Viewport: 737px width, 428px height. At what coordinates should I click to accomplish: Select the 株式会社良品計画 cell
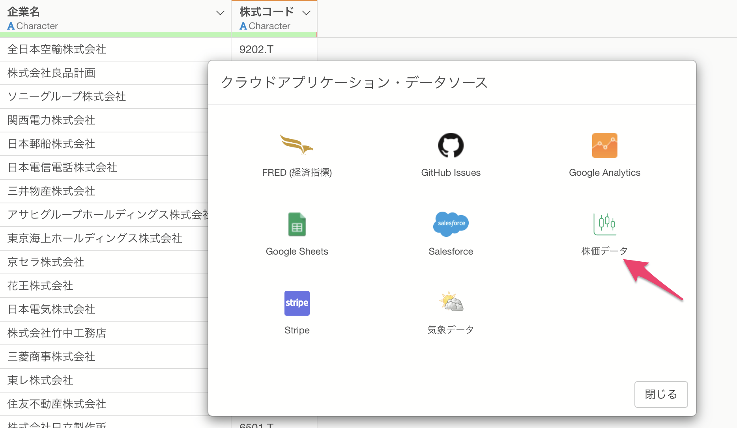51,73
